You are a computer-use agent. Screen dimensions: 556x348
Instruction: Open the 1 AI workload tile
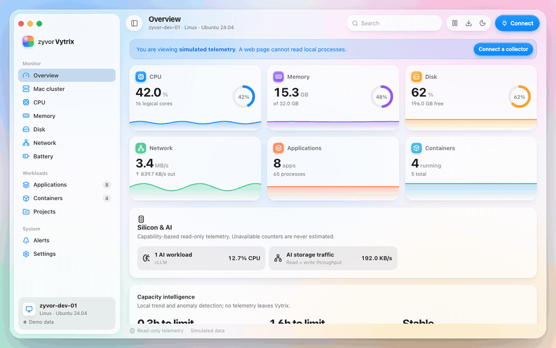pyautogui.click(x=201, y=258)
